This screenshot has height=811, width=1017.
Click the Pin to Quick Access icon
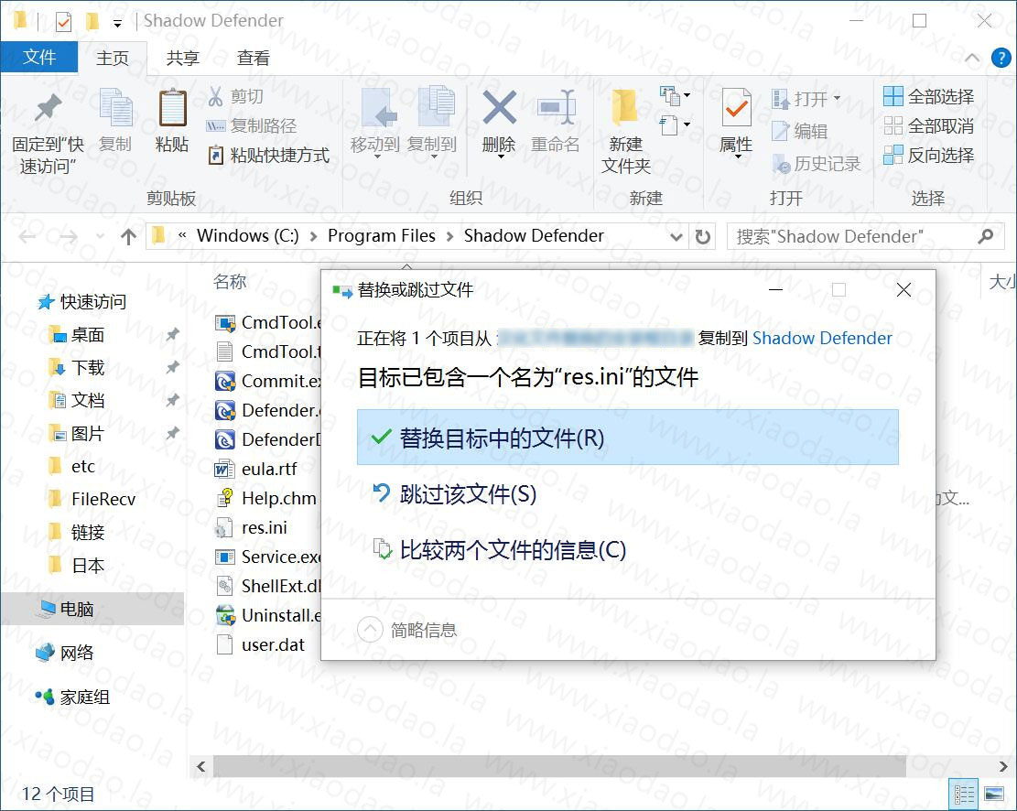[48, 108]
